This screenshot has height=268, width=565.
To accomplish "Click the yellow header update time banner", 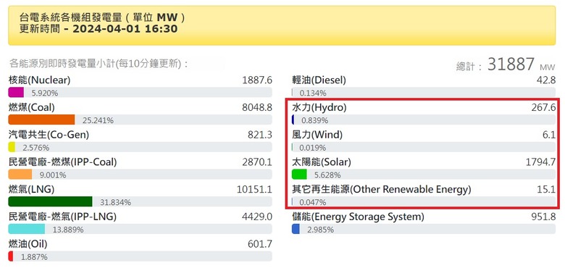I will click(x=282, y=25).
